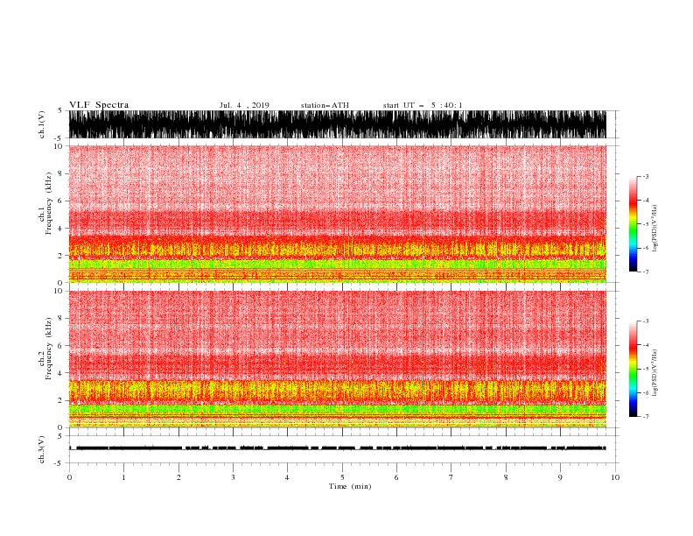This screenshot has height=536, width=693.
Task: Click the lower color bar's log(PSD) label
Action: coord(655,373)
